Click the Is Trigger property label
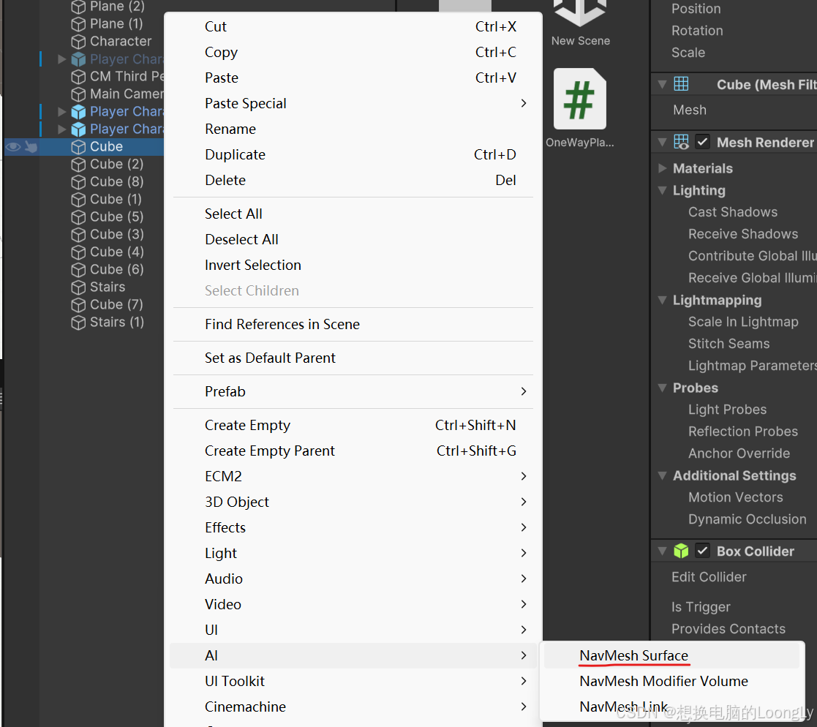The height and width of the screenshot is (727, 817). pyautogui.click(x=701, y=607)
